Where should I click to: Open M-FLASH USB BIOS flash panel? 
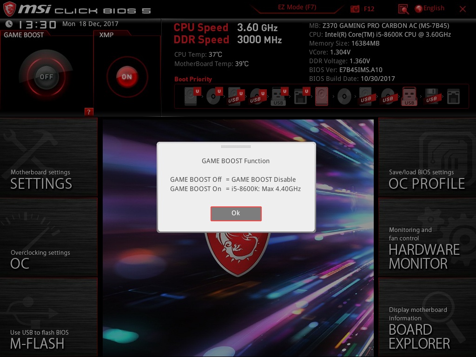click(48, 317)
